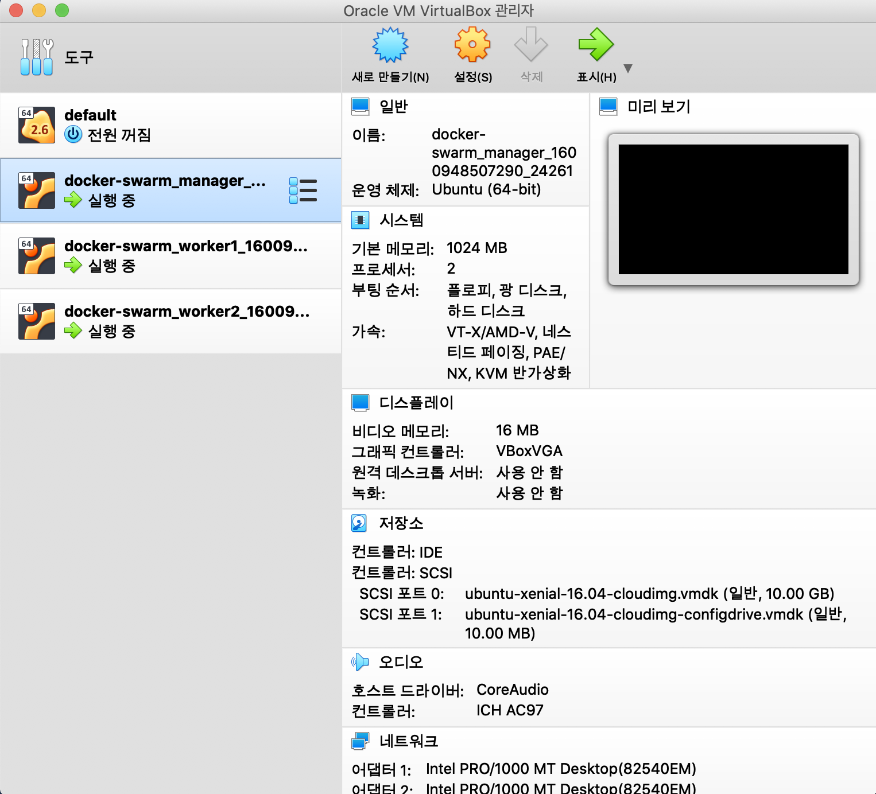
Task: Click the Show (표시) green arrow icon
Action: pos(596,45)
